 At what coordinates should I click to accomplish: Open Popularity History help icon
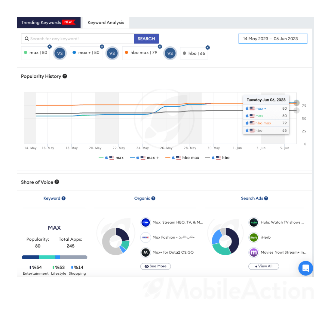pyautogui.click(x=65, y=76)
